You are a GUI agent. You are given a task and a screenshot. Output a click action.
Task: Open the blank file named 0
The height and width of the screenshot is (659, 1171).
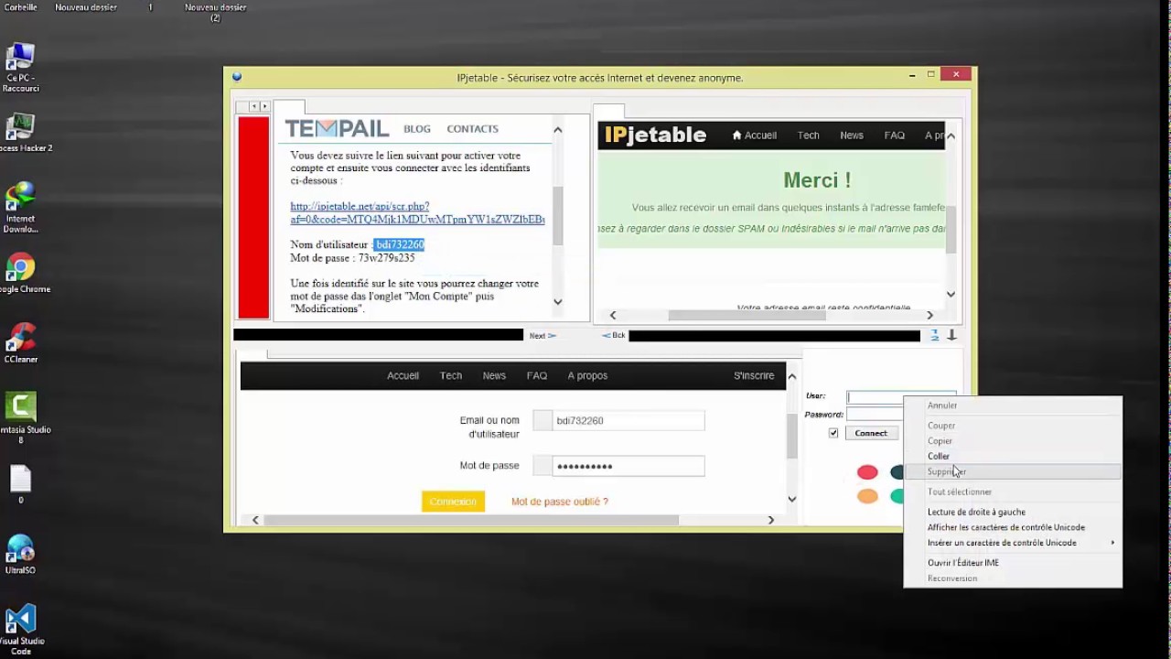[x=20, y=484]
